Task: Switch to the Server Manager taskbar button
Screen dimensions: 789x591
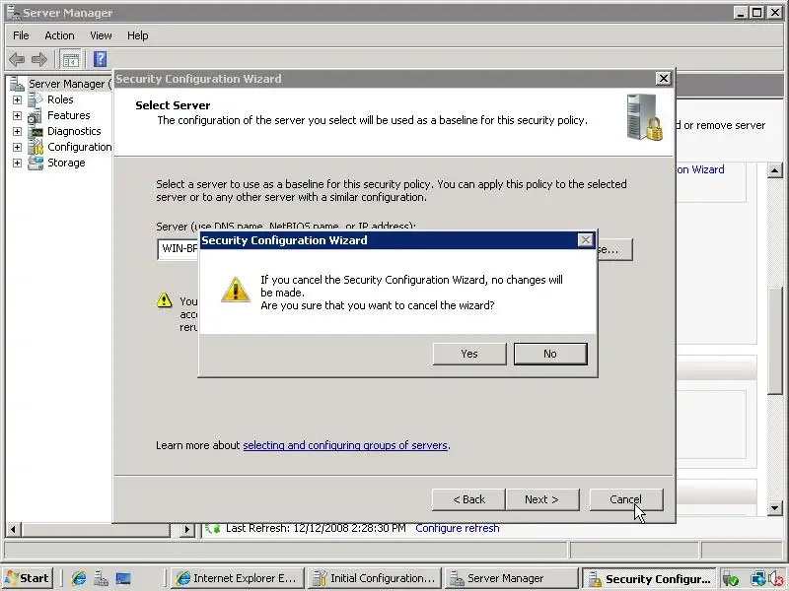Action: click(512, 578)
